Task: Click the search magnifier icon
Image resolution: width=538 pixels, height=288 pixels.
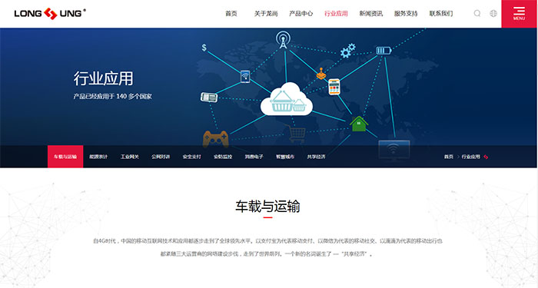Action: click(477, 13)
